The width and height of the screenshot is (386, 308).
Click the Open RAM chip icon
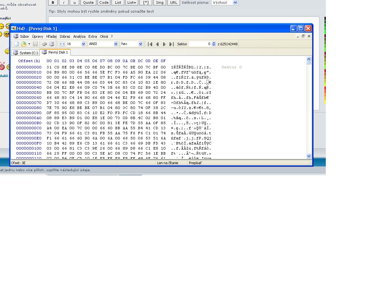[44, 44]
